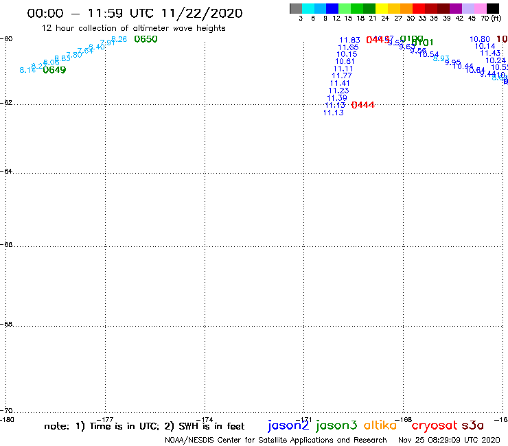The image size is (508, 446).
Task: Click the note "Time is in UTC; SWH is in feet"
Action: 144,426
